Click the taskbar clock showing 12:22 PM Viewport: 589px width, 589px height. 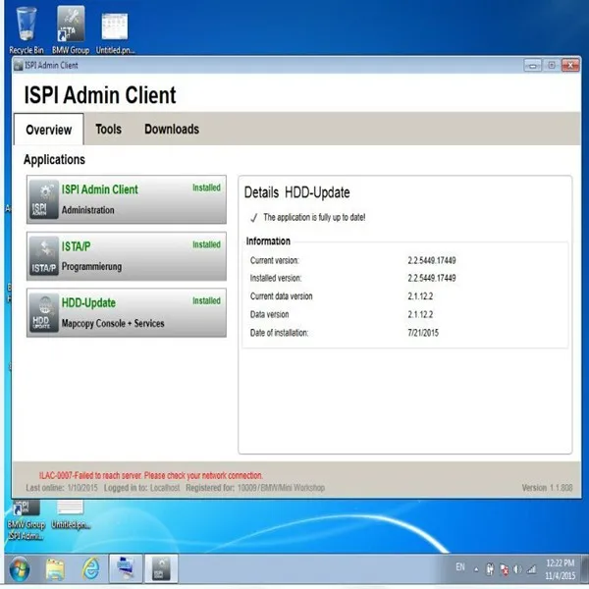561,569
